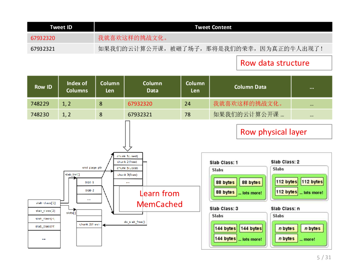Click the red 67932320 in the row table
Screen dimensions: 360x270
[140, 104]
